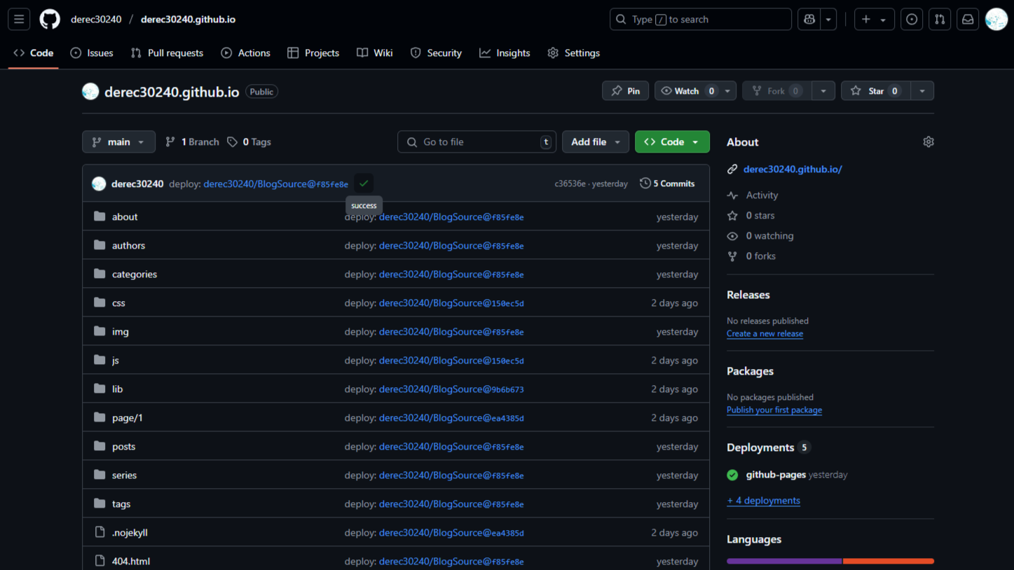Screen dimensions: 1014x570
Task: Click Create a new release link
Action: (x=765, y=334)
